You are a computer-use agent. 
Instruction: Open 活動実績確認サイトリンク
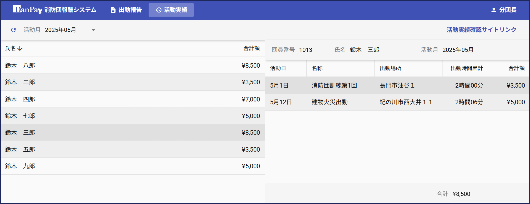[x=481, y=30]
